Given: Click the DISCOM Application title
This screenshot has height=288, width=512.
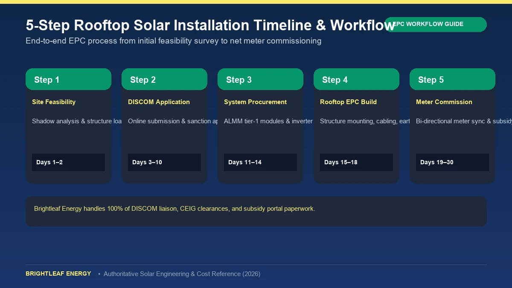Looking at the screenshot, I should pyautogui.click(x=159, y=102).
